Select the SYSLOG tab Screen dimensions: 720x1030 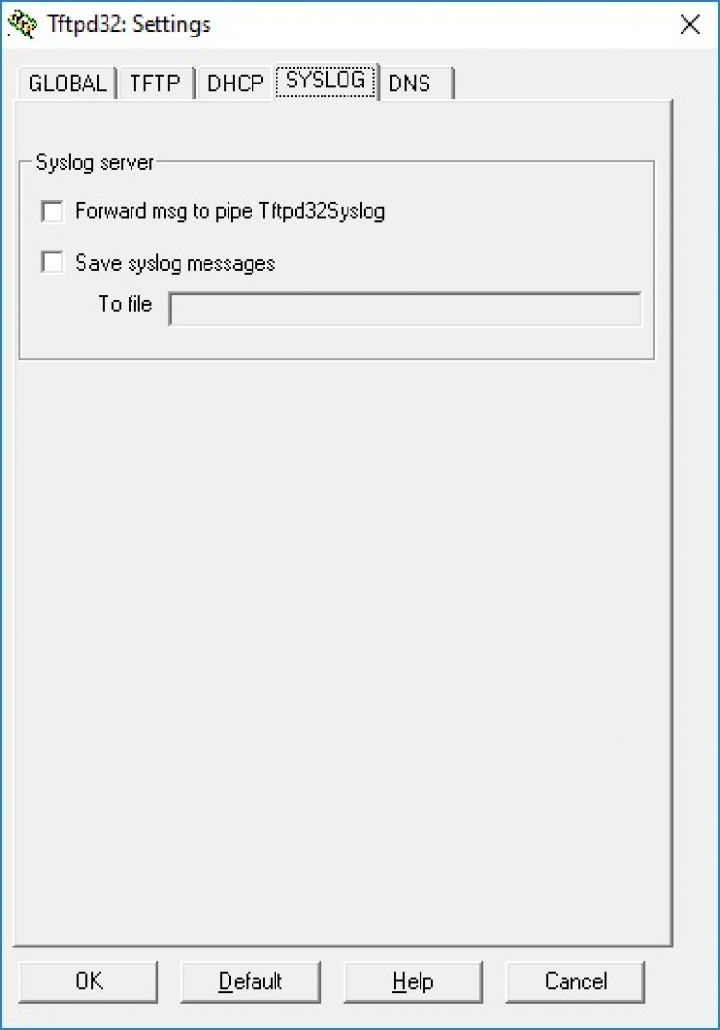coord(325,81)
